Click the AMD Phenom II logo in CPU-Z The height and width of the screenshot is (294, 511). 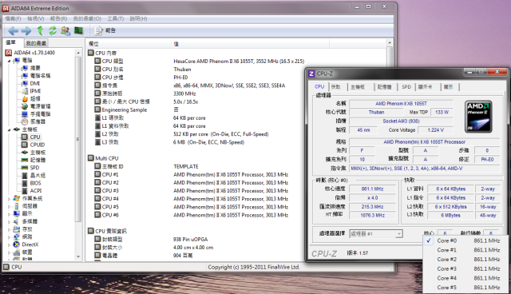click(478, 117)
